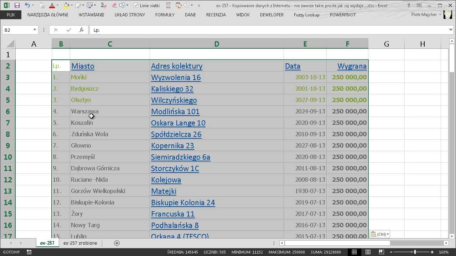Open the Paste Options (Ctrl) dropdown

pos(380,234)
